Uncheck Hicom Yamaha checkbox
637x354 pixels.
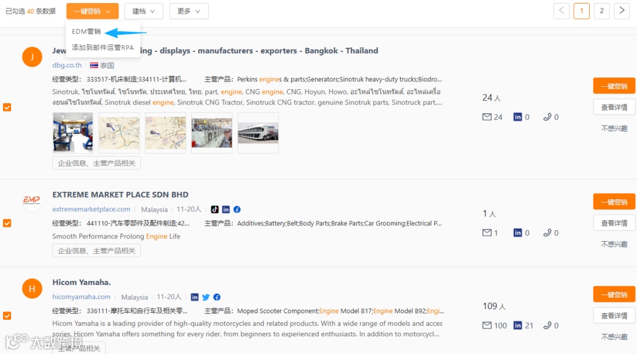(7, 316)
